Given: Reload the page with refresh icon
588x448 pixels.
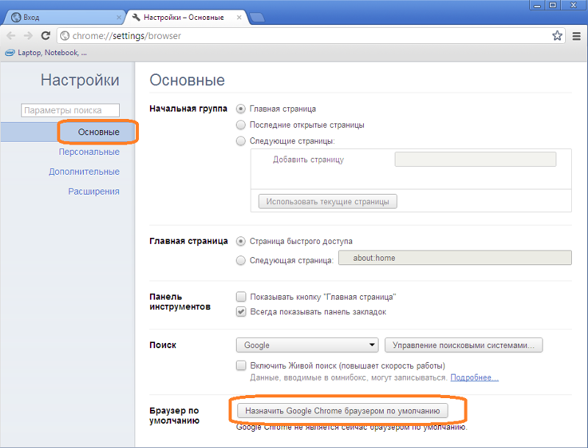Looking at the screenshot, I should click(x=46, y=35).
